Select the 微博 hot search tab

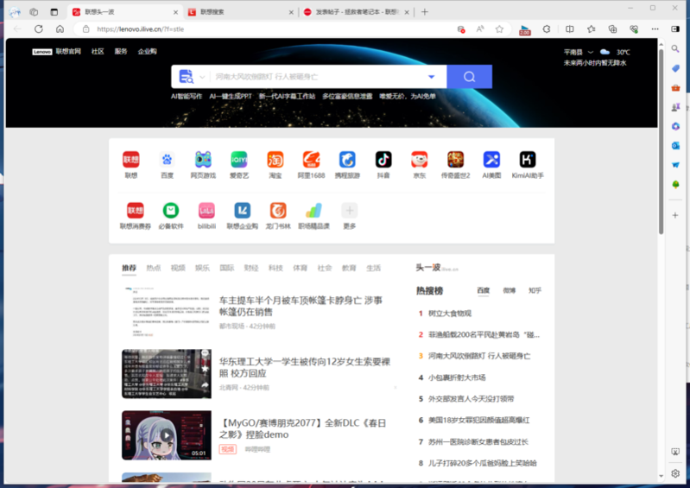pos(509,291)
